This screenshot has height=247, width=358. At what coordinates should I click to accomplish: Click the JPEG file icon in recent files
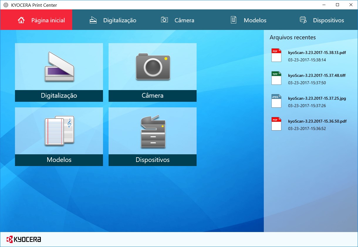coord(276,101)
